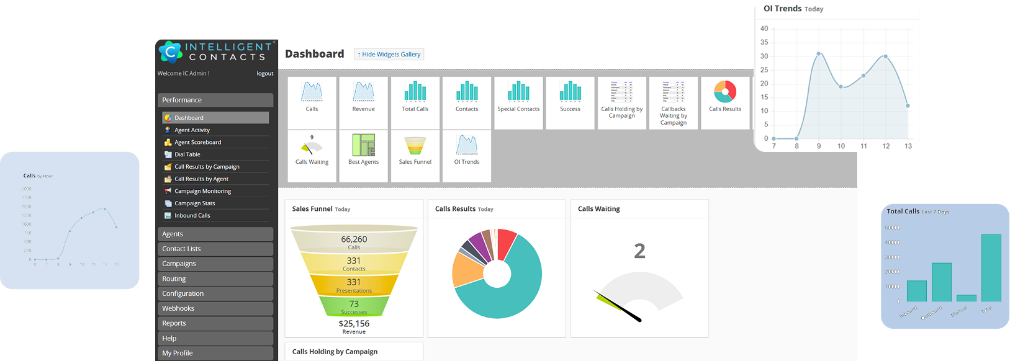The image size is (1010, 361).
Task: Open Inbound Calls from sidebar
Action: pyautogui.click(x=192, y=216)
